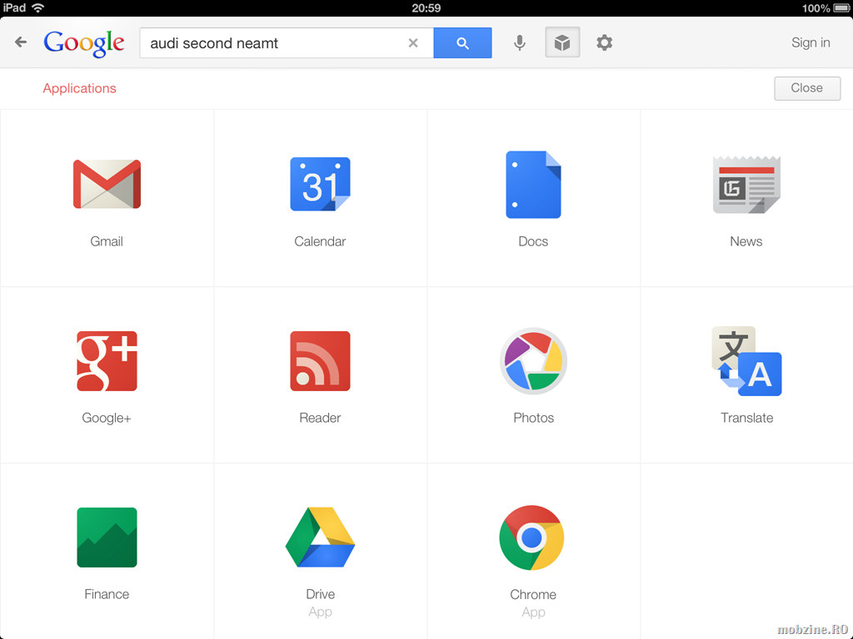Tap the microphone voice search icon
This screenshot has width=853, height=639.
click(520, 42)
